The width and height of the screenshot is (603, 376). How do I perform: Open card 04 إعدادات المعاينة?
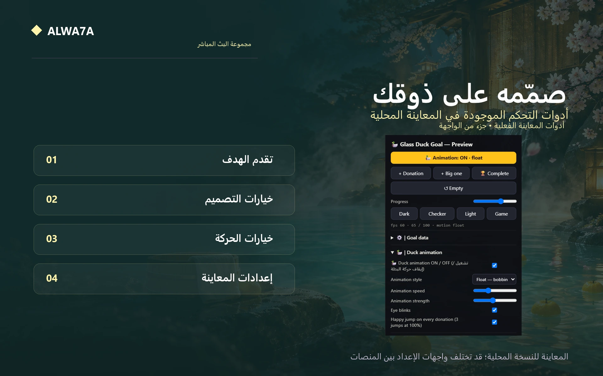[x=164, y=279]
